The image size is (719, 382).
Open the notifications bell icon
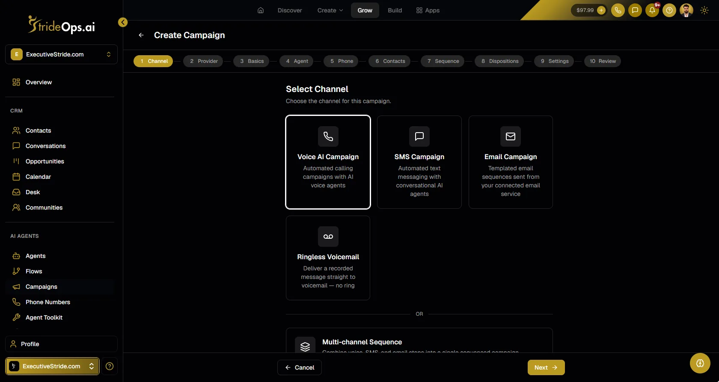click(x=652, y=10)
